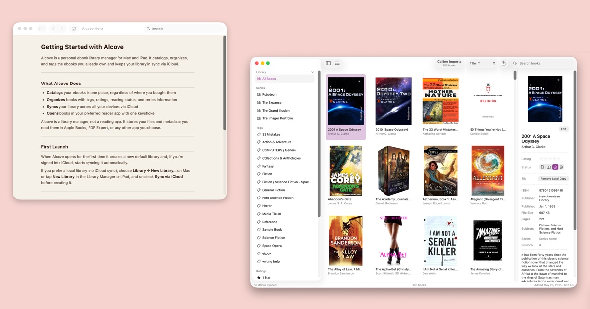Click the library sidebar scrollbar
This screenshot has height=309, width=590.
point(319,144)
